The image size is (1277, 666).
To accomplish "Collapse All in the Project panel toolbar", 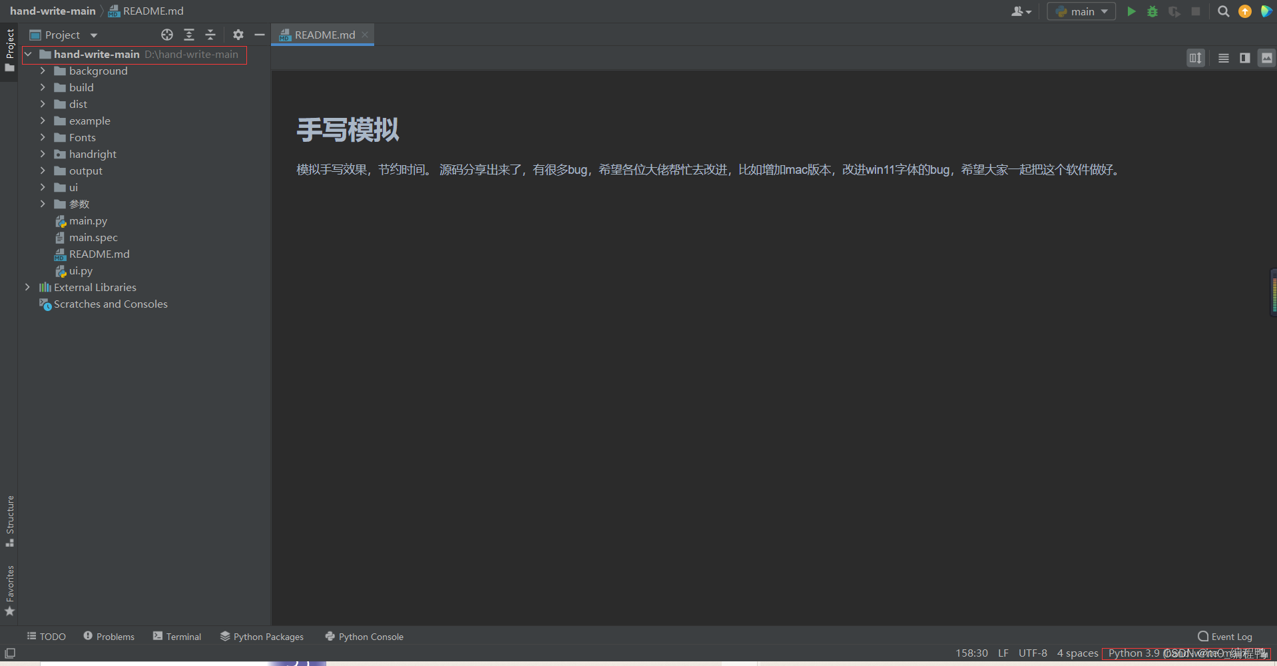I will pos(210,35).
